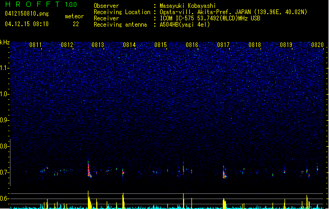The image size is (329, 209).
Task: Click the 1.1 kHz axis label
Action: click(x=4, y=68)
